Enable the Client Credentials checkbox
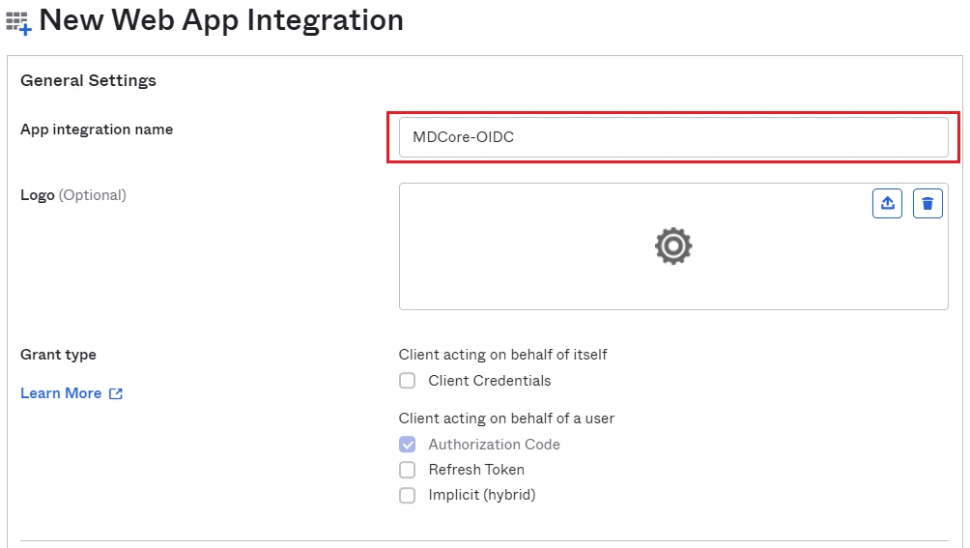 pyautogui.click(x=407, y=381)
